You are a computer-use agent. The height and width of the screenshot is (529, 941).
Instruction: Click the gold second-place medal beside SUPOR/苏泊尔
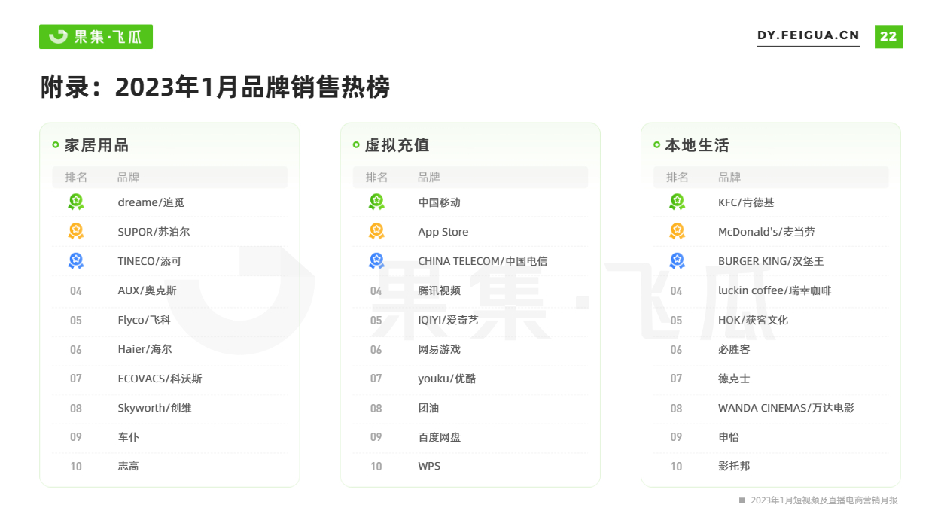[76, 231]
